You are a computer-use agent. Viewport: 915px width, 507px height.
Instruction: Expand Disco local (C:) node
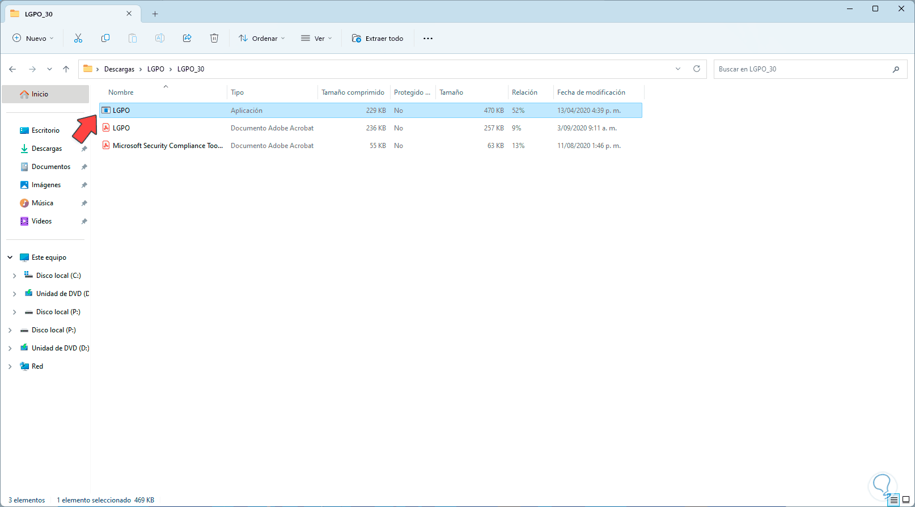coord(15,276)
